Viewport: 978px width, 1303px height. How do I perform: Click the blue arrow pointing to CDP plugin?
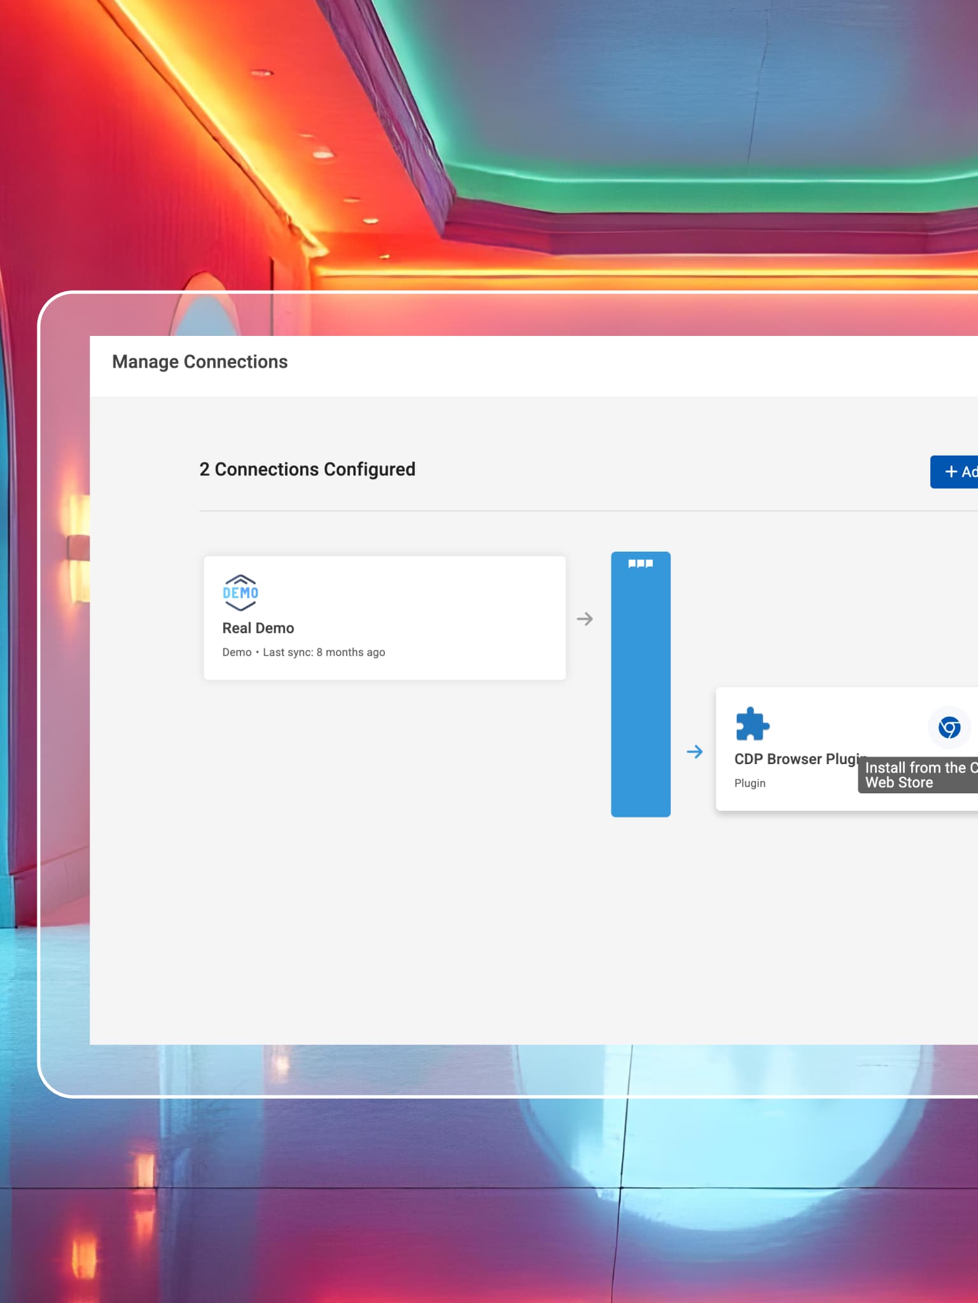695,751
